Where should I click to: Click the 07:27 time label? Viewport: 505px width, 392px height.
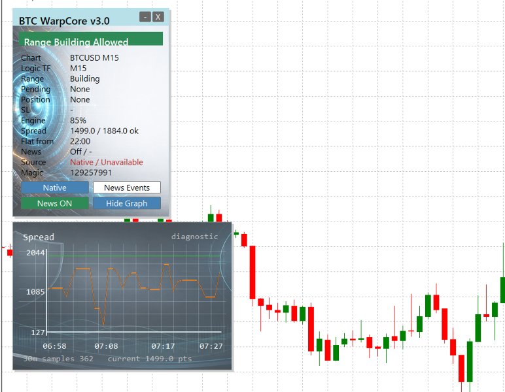click(211, 346)
